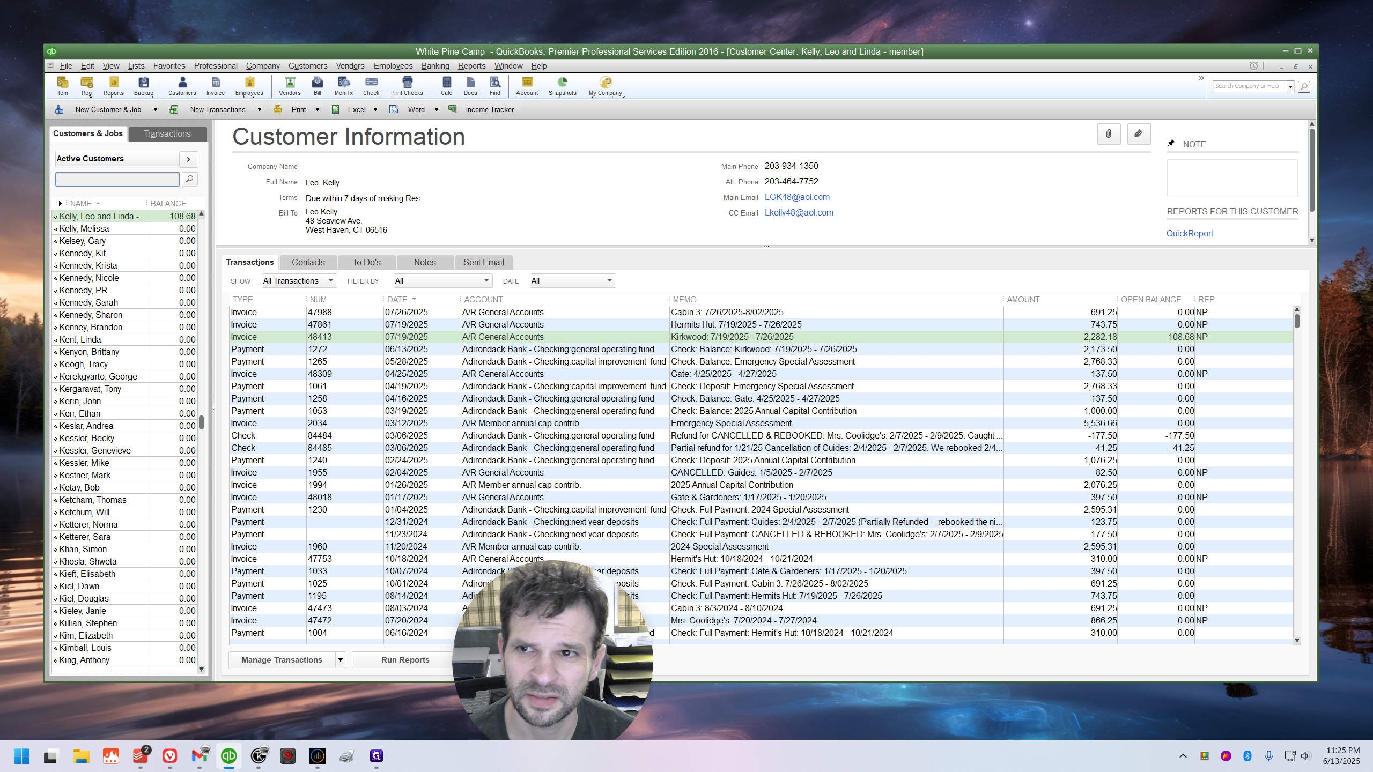The image size is (1373, 772).
Task: Open the Sent Email tab
Action: [484, 262]
